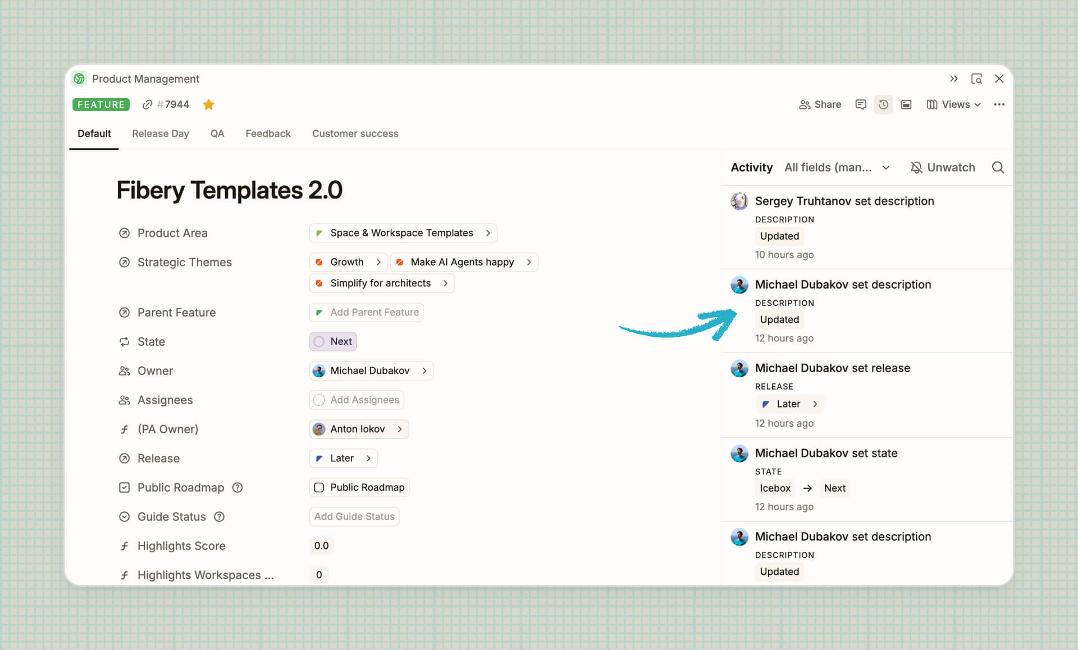Open the Later release field value

343,458
